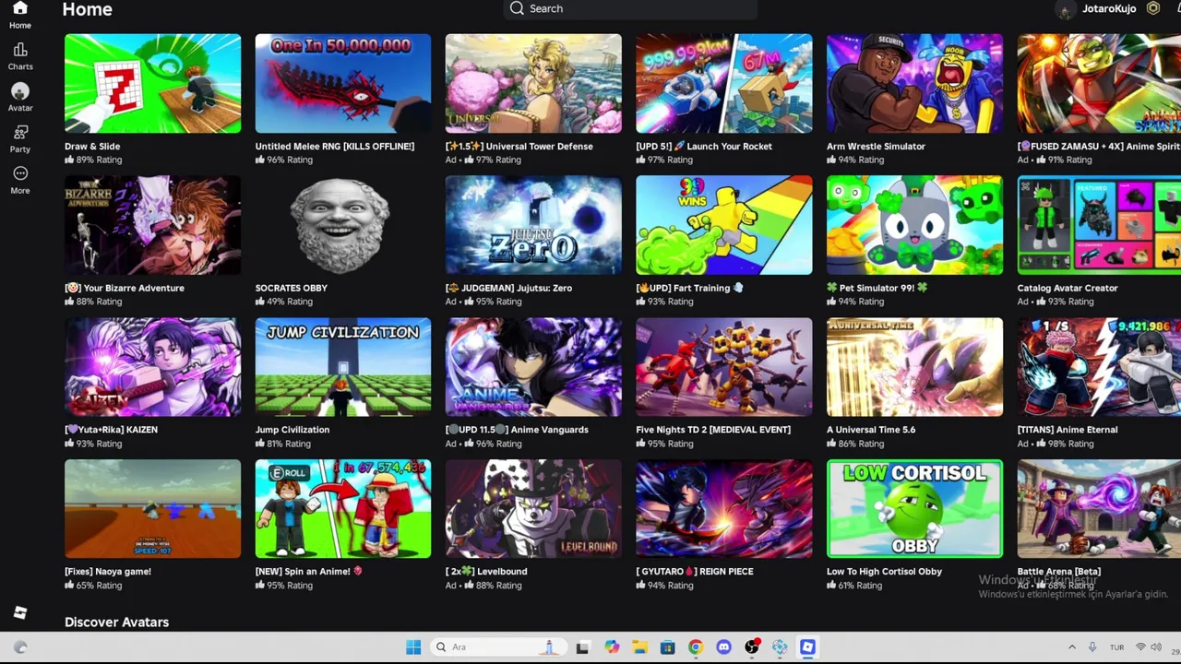
Task: Open the Avatar page in the sidebar
Action: coord(20,97)
